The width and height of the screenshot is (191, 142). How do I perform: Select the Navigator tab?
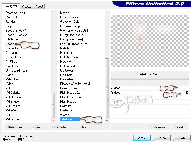tap(11, 6)
